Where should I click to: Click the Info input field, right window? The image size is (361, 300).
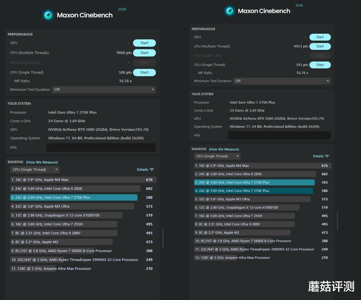click(279, 135)
